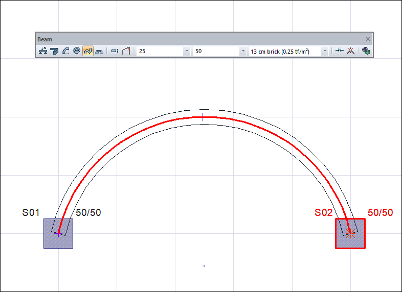Expand the 13 cm brick wall load dropdown
The height and width of the screenshot is (292, 402).
324,52
